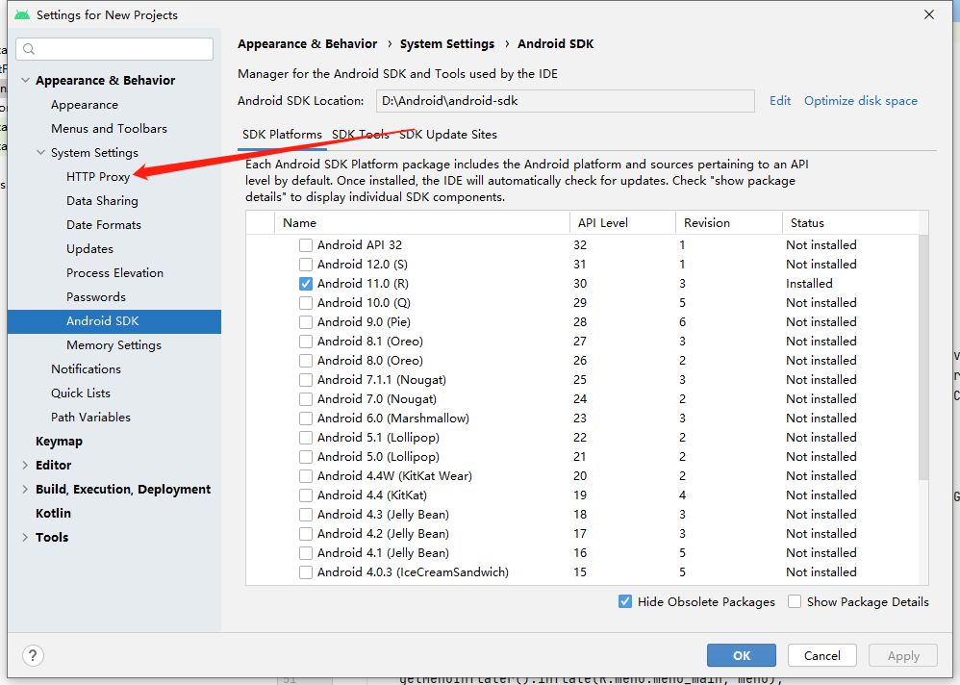This screenshot has width=960, height=685.
Task: Select Keymap in the settings tree
Action: (59, 442)
